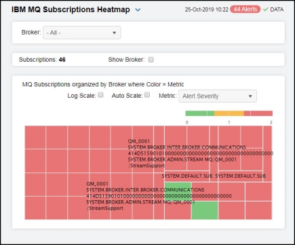This screenshot has height=245, width=295.
Task: Click the green DATA checkmark icon
Action: [x=266, y=10]
